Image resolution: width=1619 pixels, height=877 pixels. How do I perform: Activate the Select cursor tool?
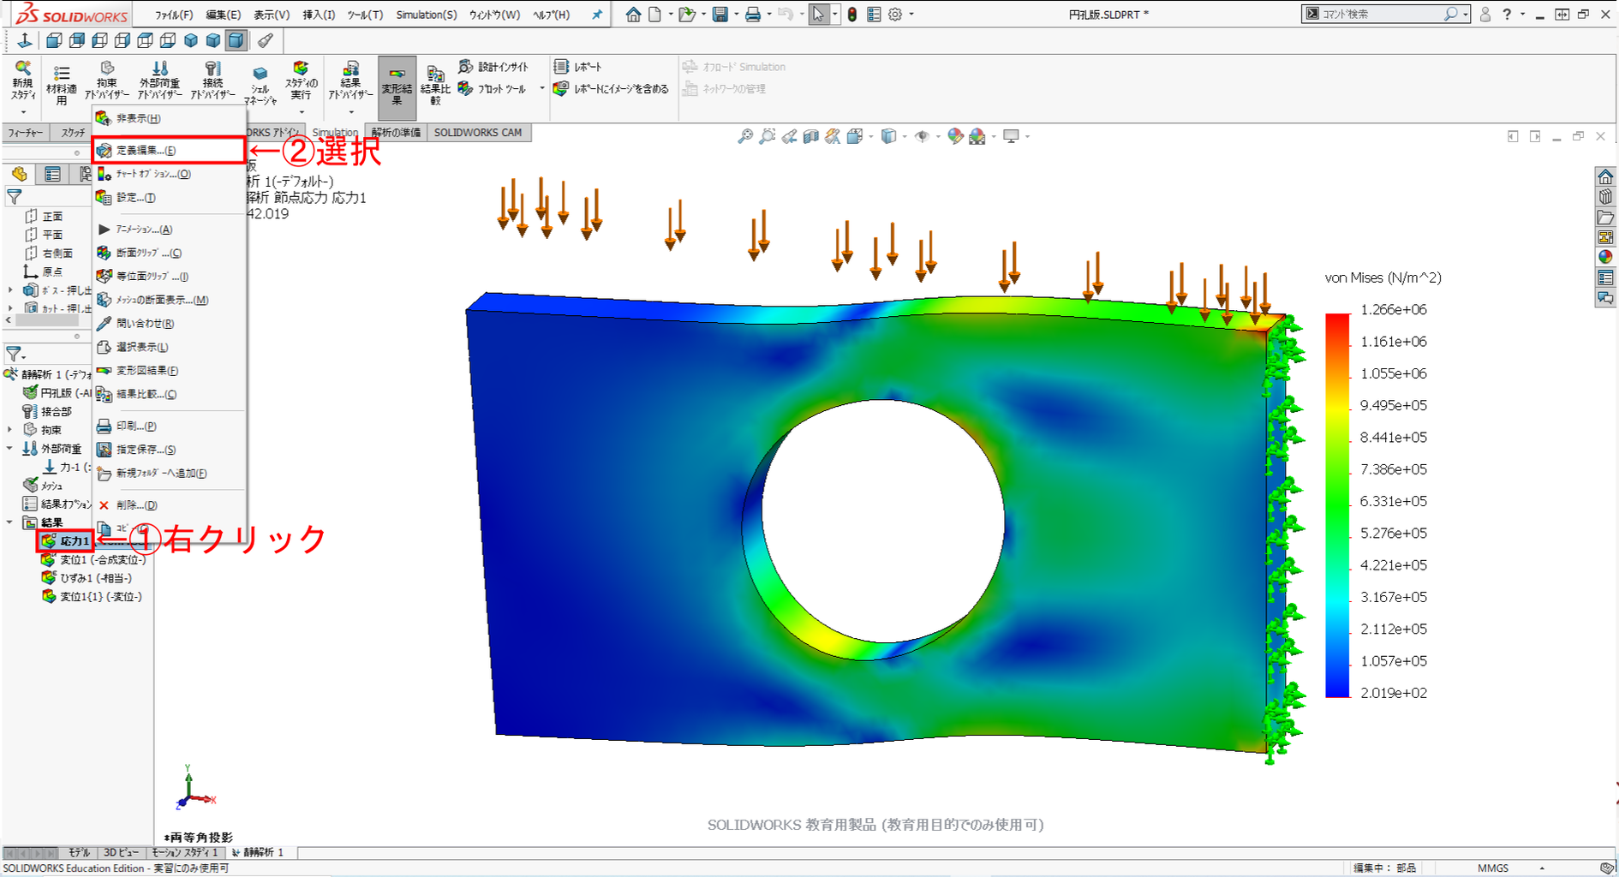pyautogui.click(x=819, y=15)
